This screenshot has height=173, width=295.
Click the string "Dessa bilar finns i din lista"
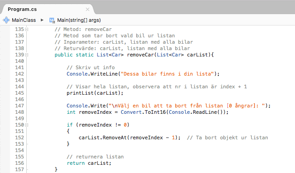point(167,74)
